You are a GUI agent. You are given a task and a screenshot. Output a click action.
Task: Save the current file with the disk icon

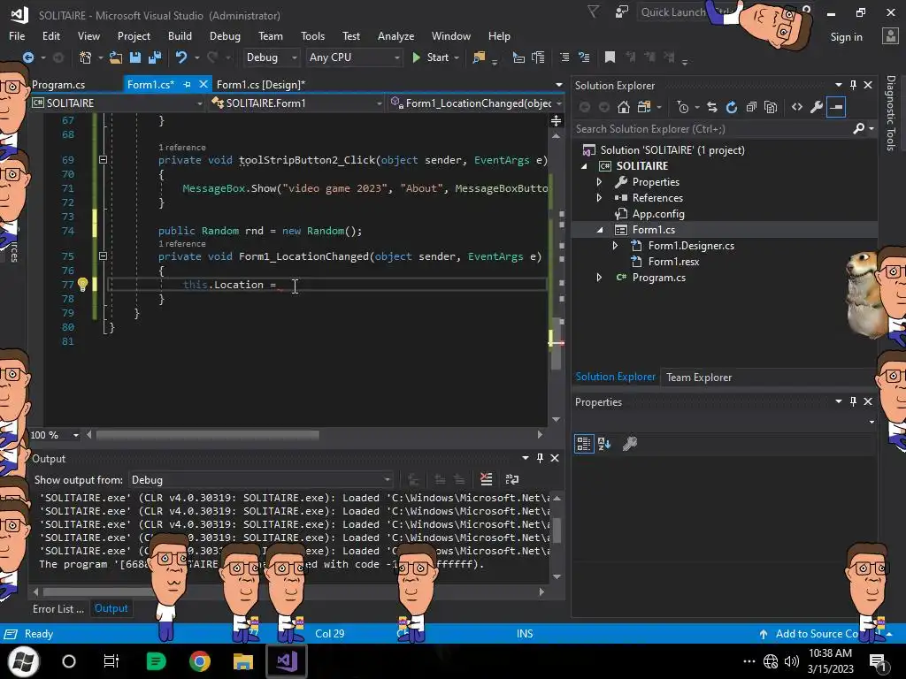click(135, 57)
